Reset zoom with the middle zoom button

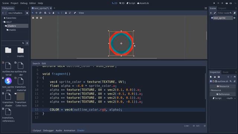37,18
